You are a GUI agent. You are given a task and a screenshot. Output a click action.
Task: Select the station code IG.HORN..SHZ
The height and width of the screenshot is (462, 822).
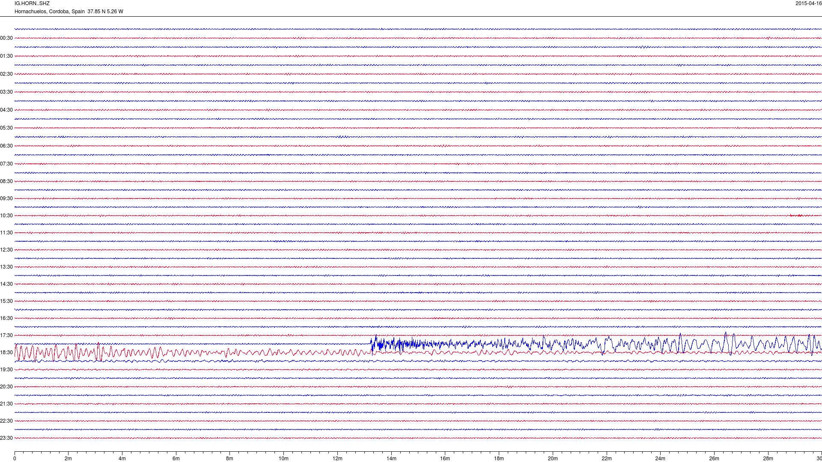click(x=32, y=3)
